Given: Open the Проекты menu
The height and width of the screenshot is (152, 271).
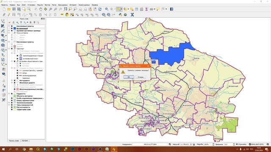Looking at the screenshot, I should [x=4, y=5].
